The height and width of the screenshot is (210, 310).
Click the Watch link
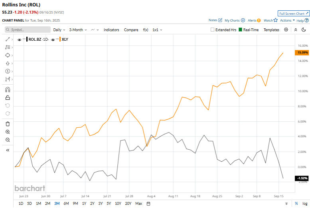click(268, 20)
